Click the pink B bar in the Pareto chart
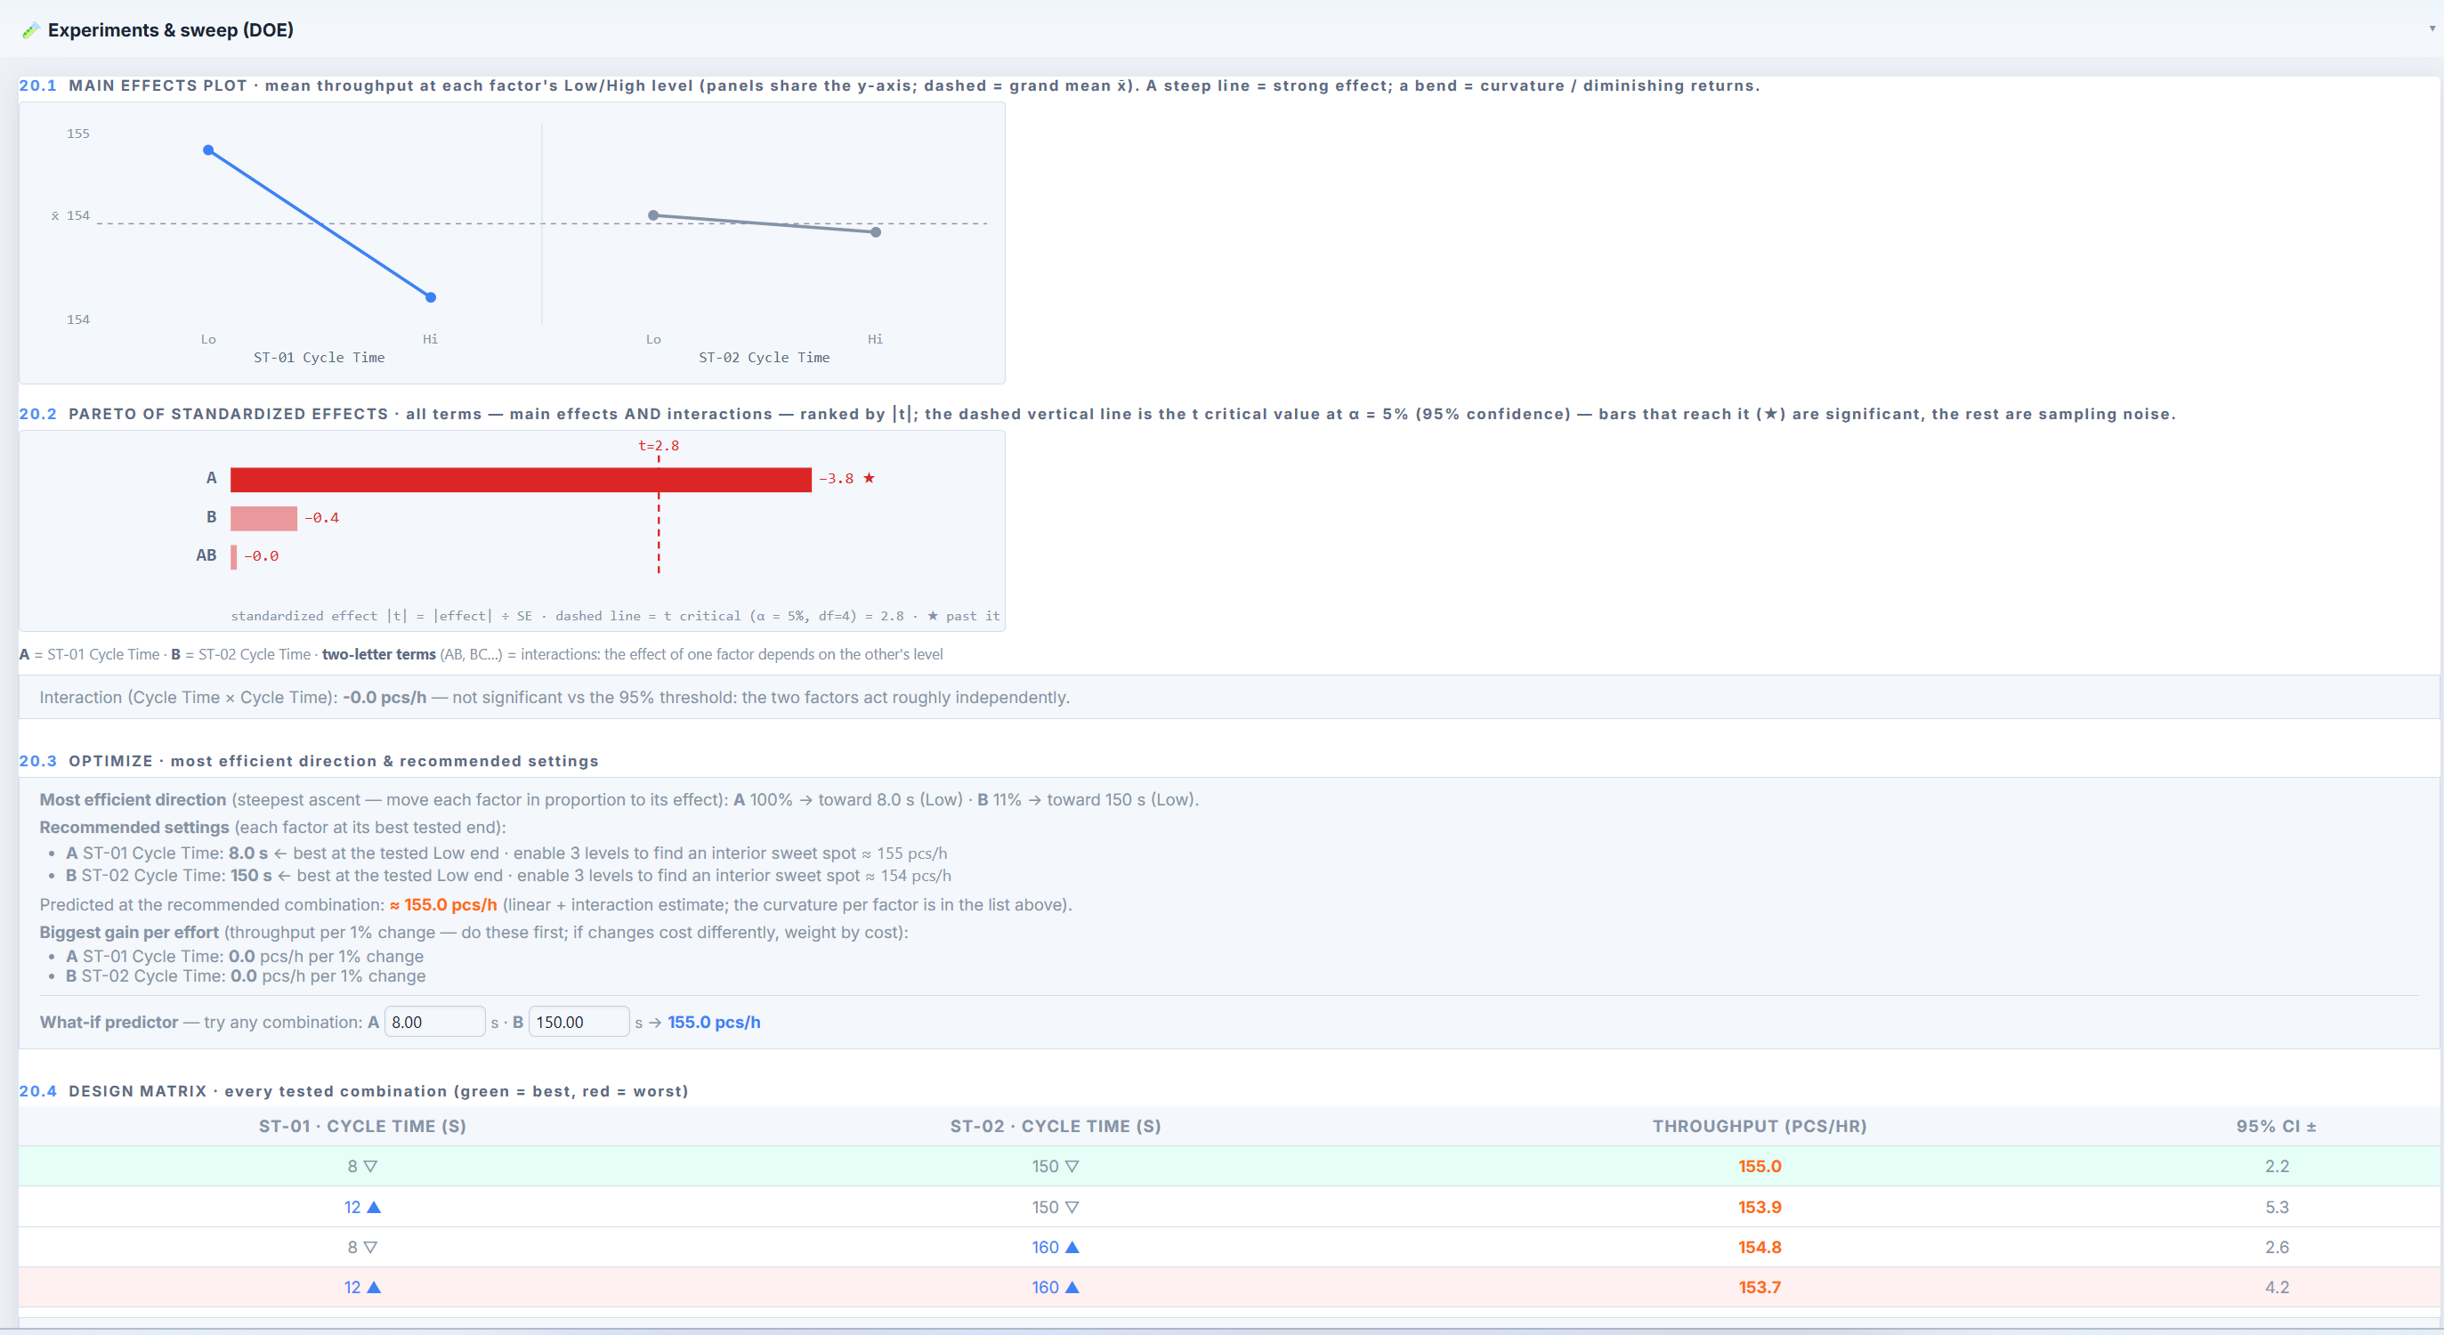The width and height of the screenshot is (2444, 1335). 263,518
